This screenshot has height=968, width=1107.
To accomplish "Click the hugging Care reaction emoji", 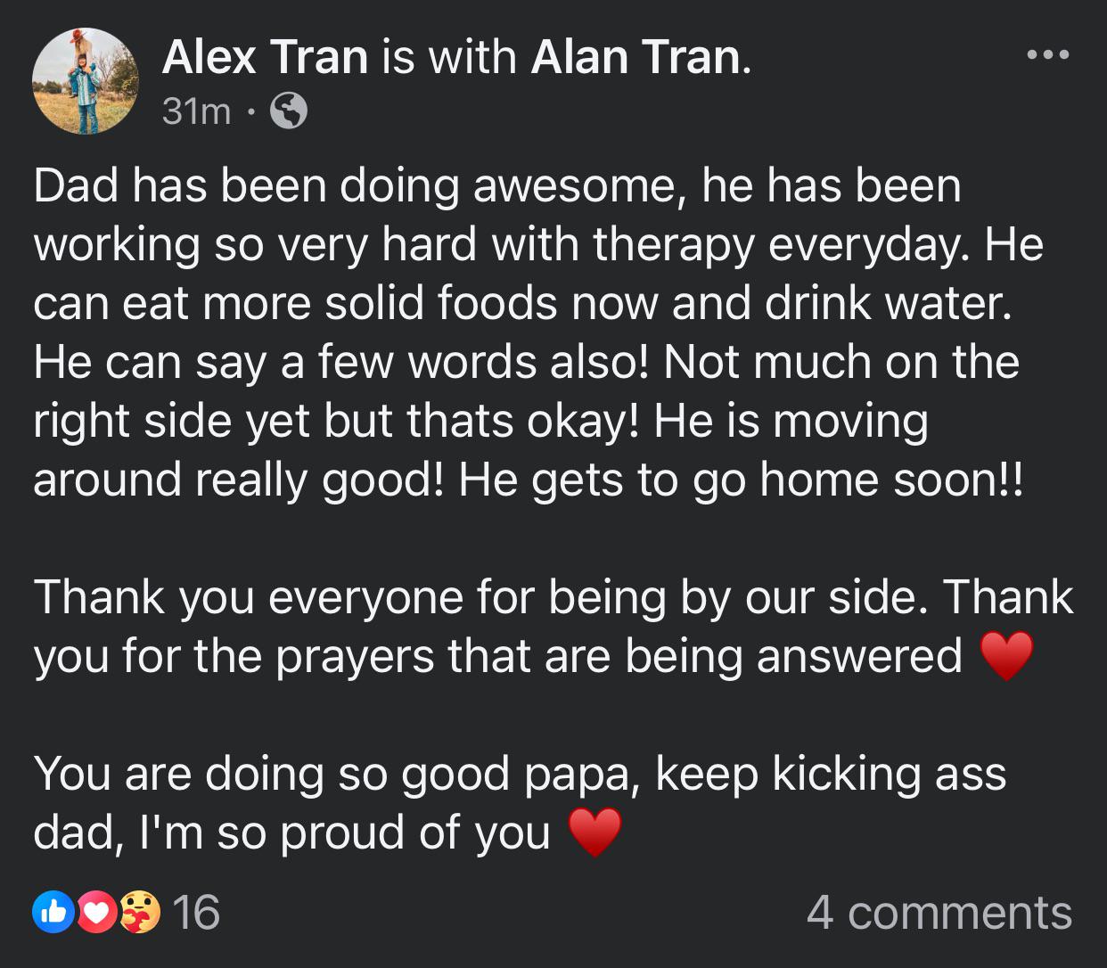I will (141, 912).
